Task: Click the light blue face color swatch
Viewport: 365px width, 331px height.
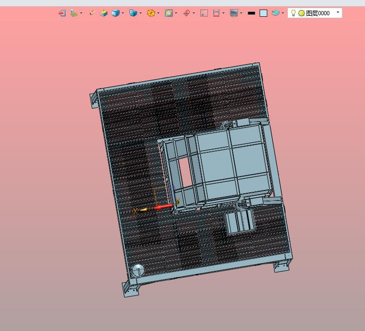Action: pos(263,13)
